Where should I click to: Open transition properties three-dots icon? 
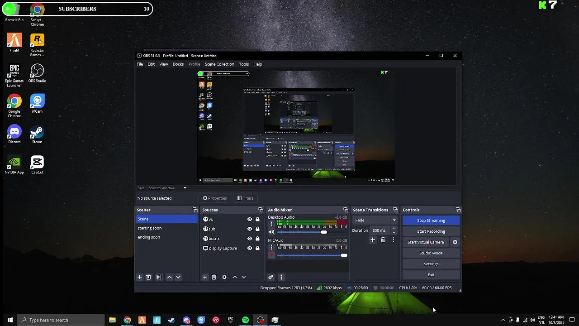point(393,240)
